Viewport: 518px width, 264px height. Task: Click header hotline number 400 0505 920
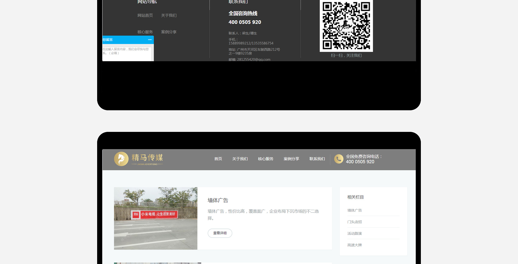pyautogui.click(x=360, y=162)
